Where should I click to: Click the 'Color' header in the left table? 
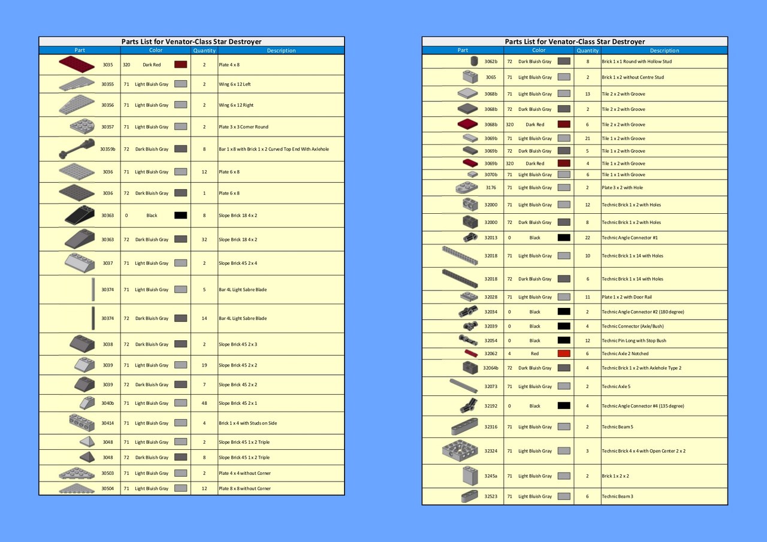point(156,50)
